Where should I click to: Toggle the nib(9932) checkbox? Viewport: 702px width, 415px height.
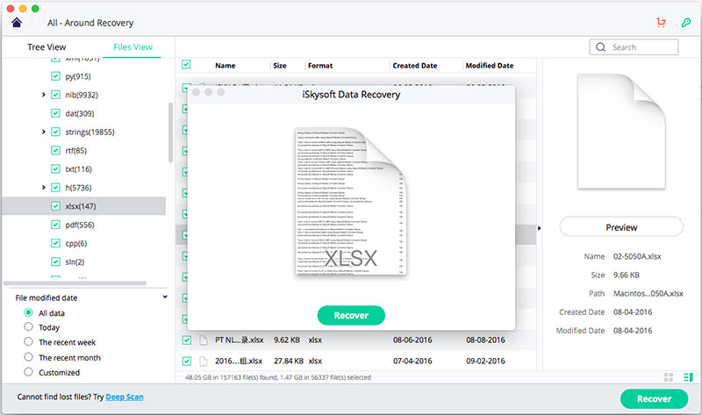coord(55,95)
